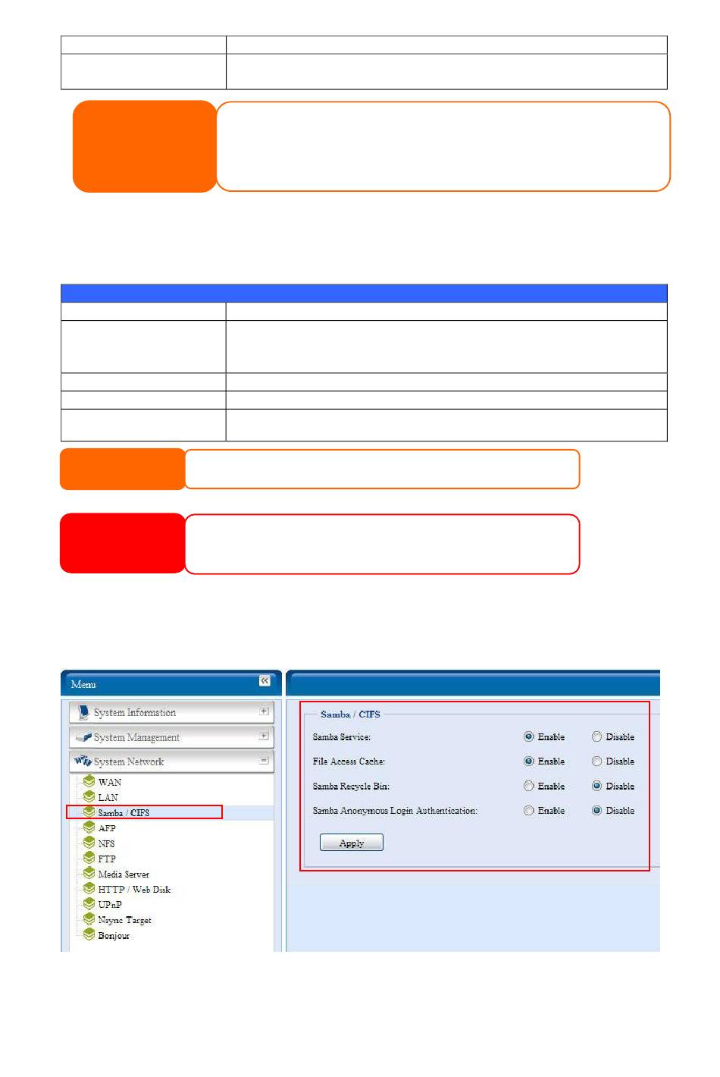720x1077 pixels.
Task: Click the System Information computer icon
Action: pos(83,712)
